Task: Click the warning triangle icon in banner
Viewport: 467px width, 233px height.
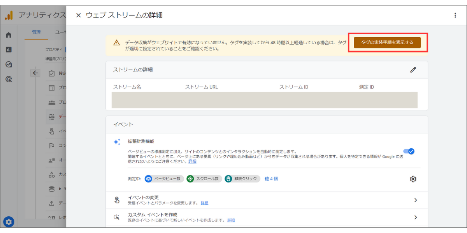Action: click(x=116, y=43)
